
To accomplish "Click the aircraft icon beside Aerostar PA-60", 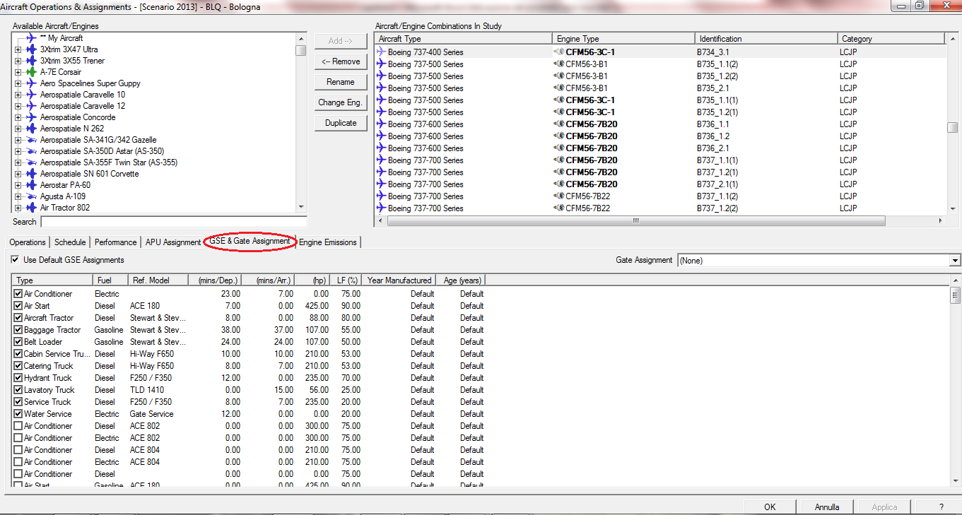I will (x=30, y=185).
